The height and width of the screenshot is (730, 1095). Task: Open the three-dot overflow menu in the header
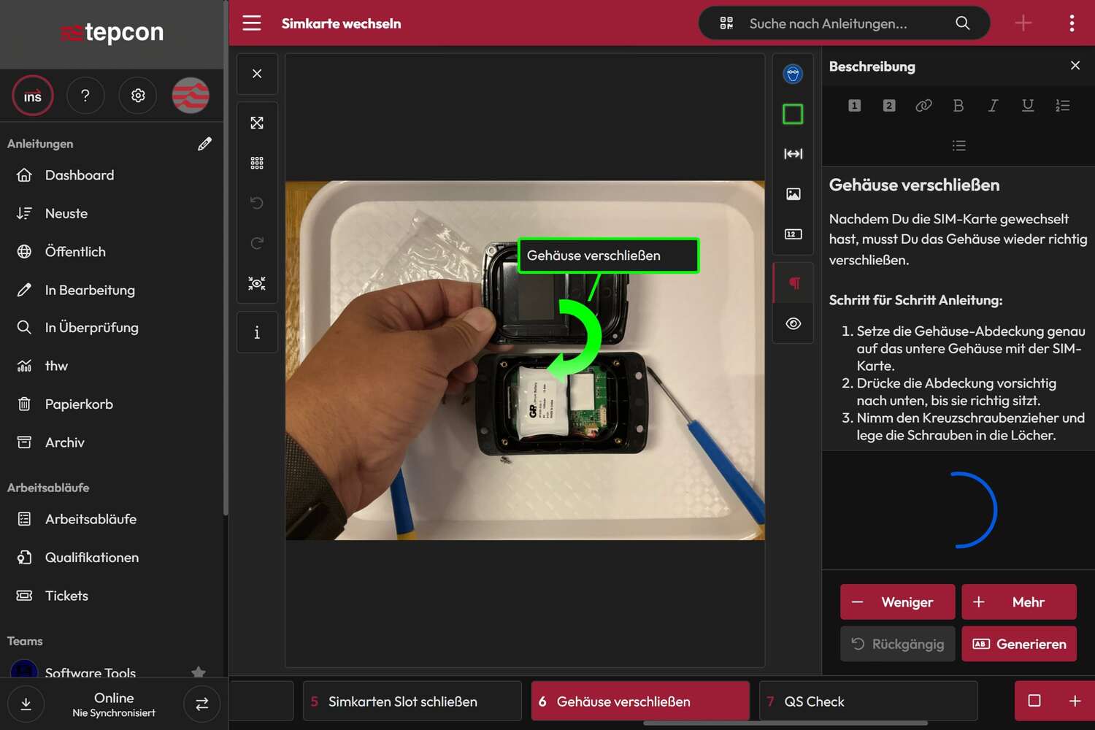click(1072, 23)
